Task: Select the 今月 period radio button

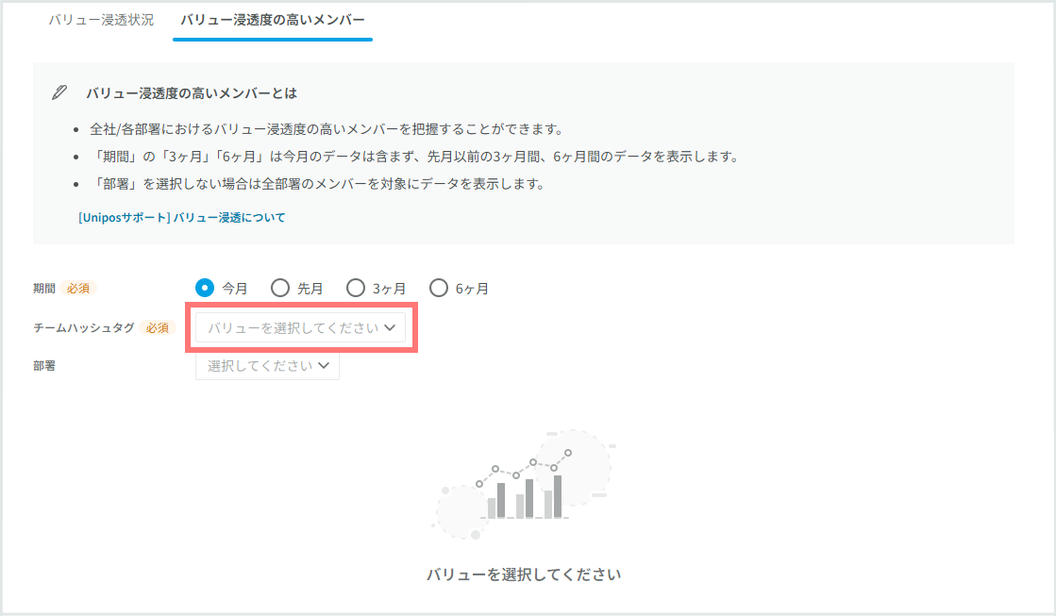Action: 205,288
